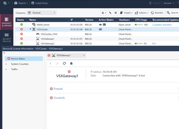
Task: Click the Delete X toolbar icon
Action: (x=116, y=13)
